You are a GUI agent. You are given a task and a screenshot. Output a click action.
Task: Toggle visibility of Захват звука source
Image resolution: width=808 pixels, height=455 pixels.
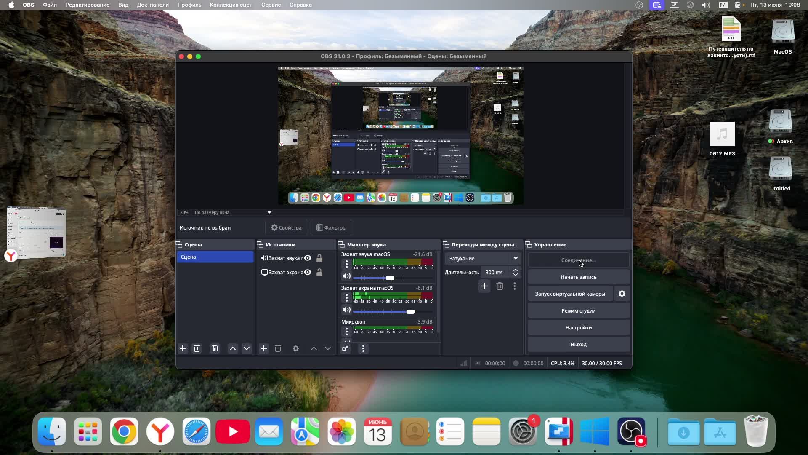coord(308,258)
